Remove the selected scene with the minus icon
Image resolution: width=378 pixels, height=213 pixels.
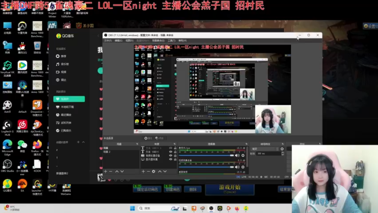pos(111,171)
